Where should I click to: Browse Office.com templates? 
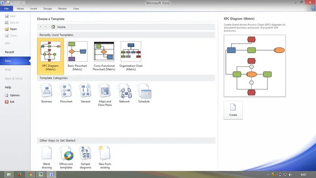tap(66, 157)
